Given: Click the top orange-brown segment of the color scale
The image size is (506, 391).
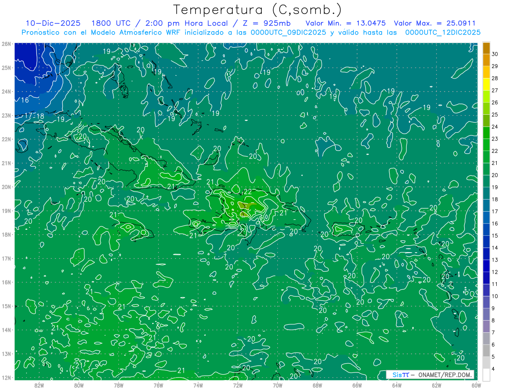Looking at the screenshot, I should (486, 48).
